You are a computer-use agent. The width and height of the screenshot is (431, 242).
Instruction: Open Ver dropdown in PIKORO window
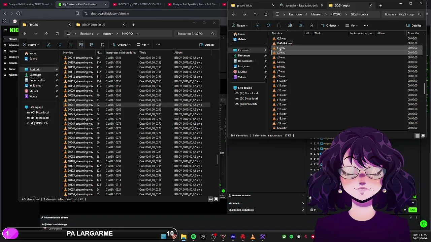click(x=143, y=45)
